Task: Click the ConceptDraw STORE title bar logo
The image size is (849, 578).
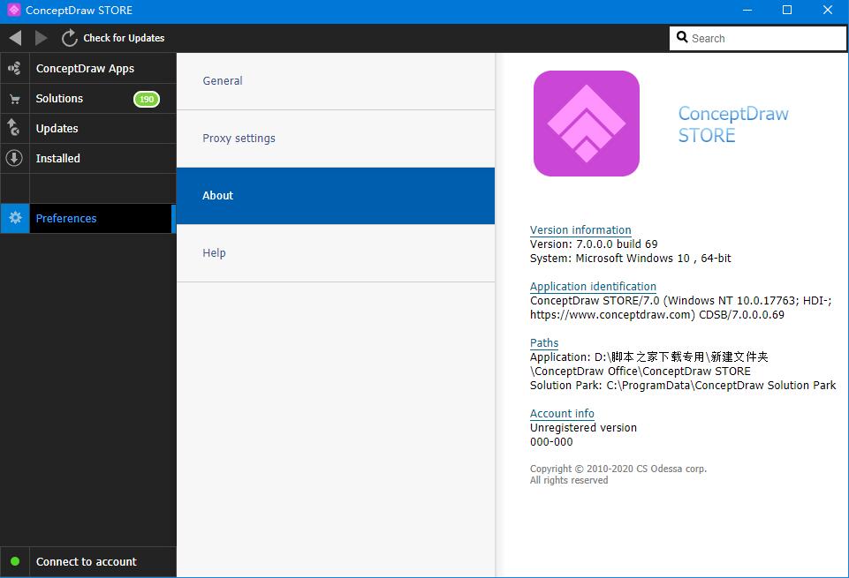Action: click(13, 10)
